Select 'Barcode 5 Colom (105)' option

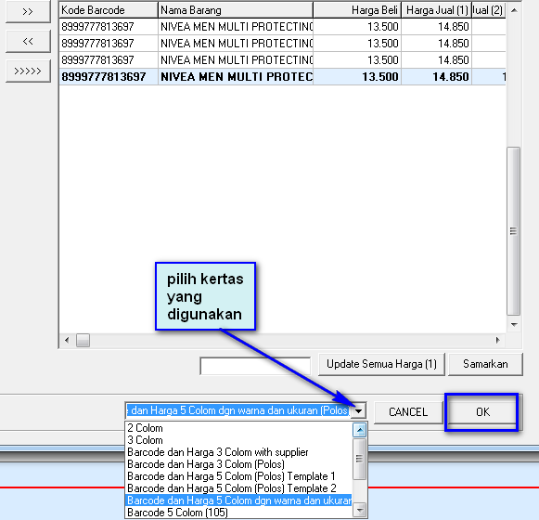(239, 513)
